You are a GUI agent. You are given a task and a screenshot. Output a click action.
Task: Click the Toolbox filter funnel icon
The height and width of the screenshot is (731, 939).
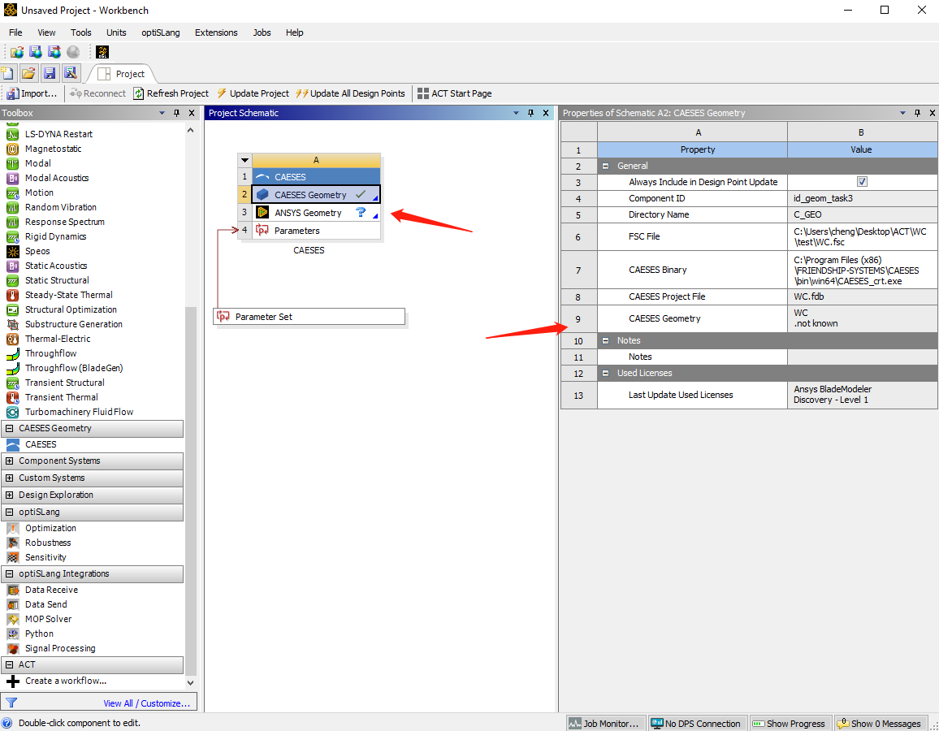click(11, 703)
